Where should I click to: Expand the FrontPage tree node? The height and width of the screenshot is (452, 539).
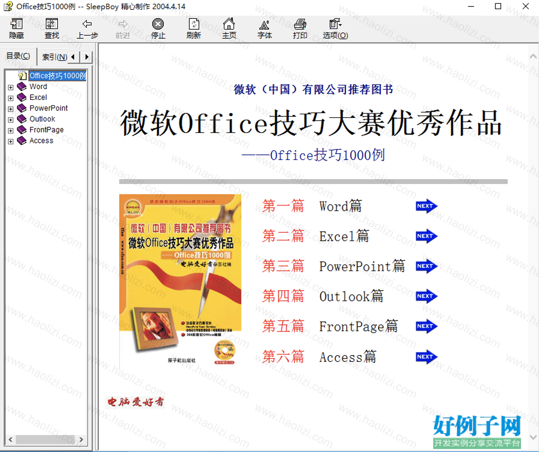[11, 131]
